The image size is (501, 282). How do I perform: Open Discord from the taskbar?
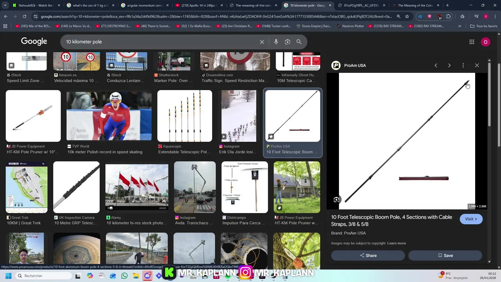coord(147,276)
